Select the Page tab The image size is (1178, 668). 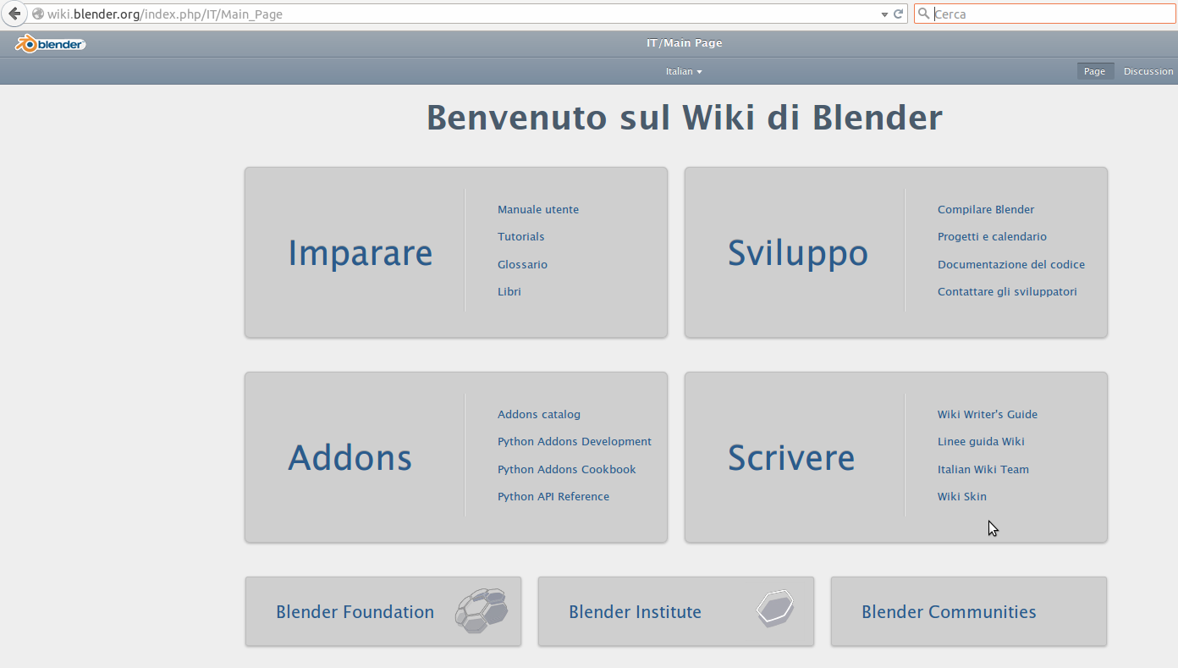click(x=1095, y=71)
